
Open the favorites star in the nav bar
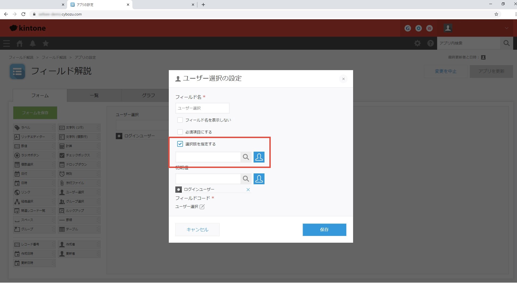click(x=46, y=43)
